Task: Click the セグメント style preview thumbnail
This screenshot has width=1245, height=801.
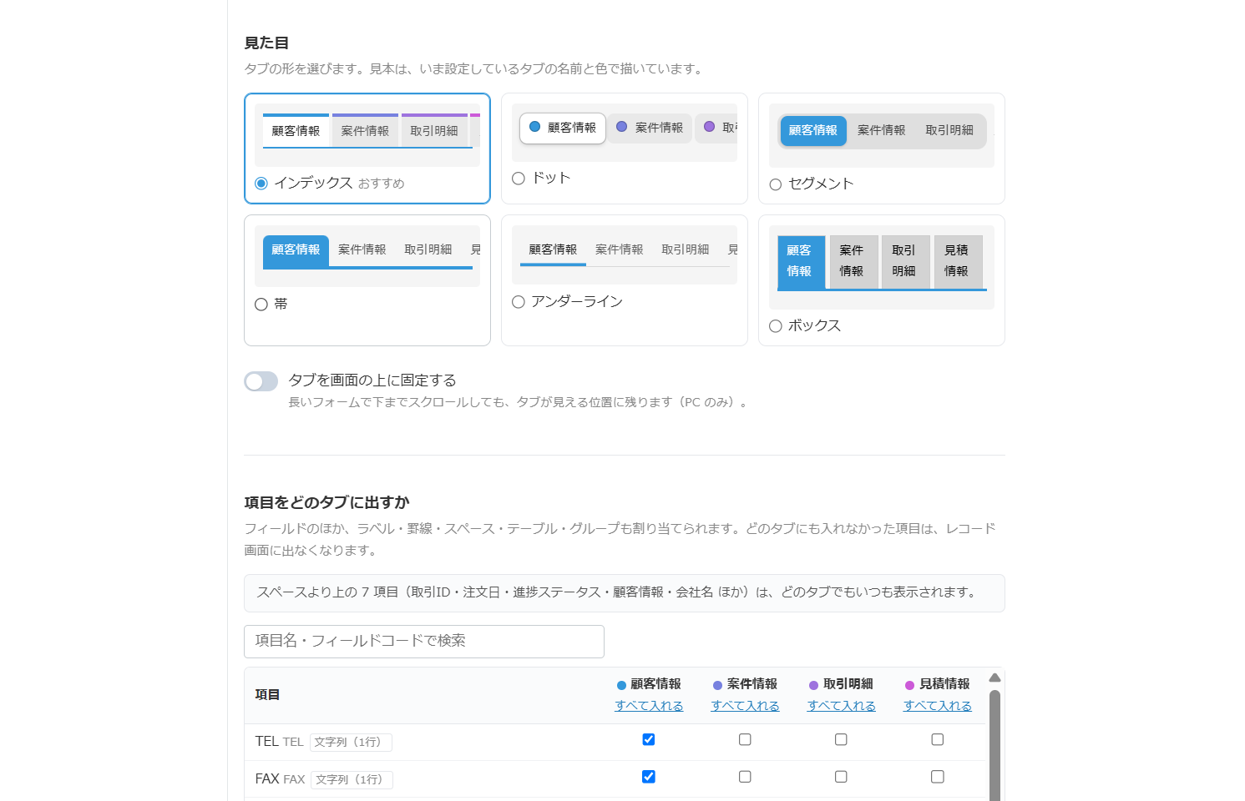Action: [882, 135]
